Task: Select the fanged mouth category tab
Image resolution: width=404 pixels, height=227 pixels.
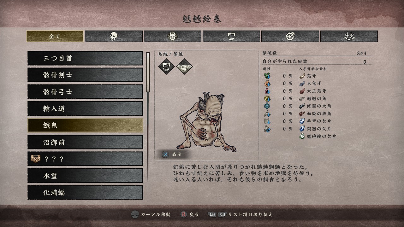Action: [x=231, y=36]
